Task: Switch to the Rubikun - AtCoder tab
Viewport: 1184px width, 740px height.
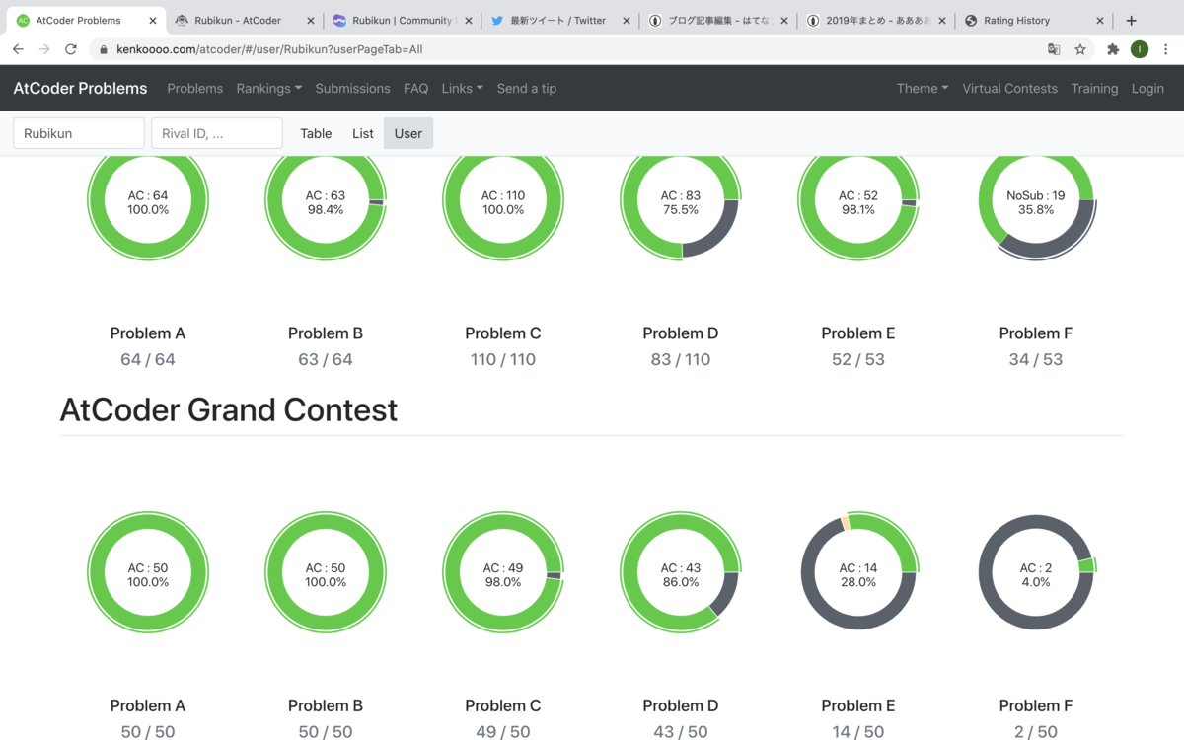Action: coord(245,20)
